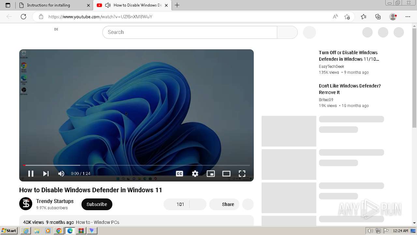Open a new browser tab

[177, 5]
